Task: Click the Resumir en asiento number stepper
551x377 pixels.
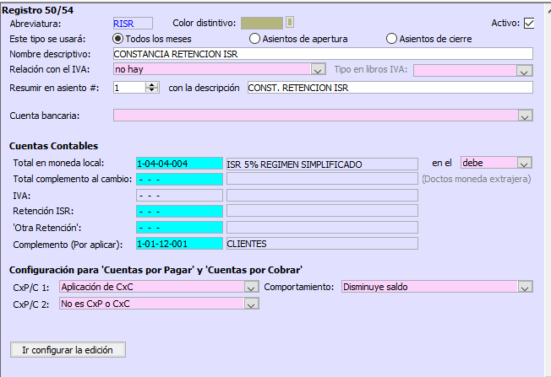Action: [152, 87]
